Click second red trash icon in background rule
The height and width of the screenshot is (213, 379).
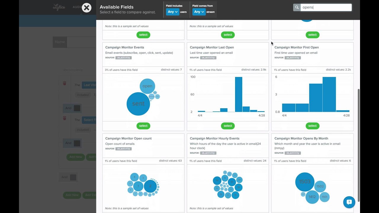[65, 118]
